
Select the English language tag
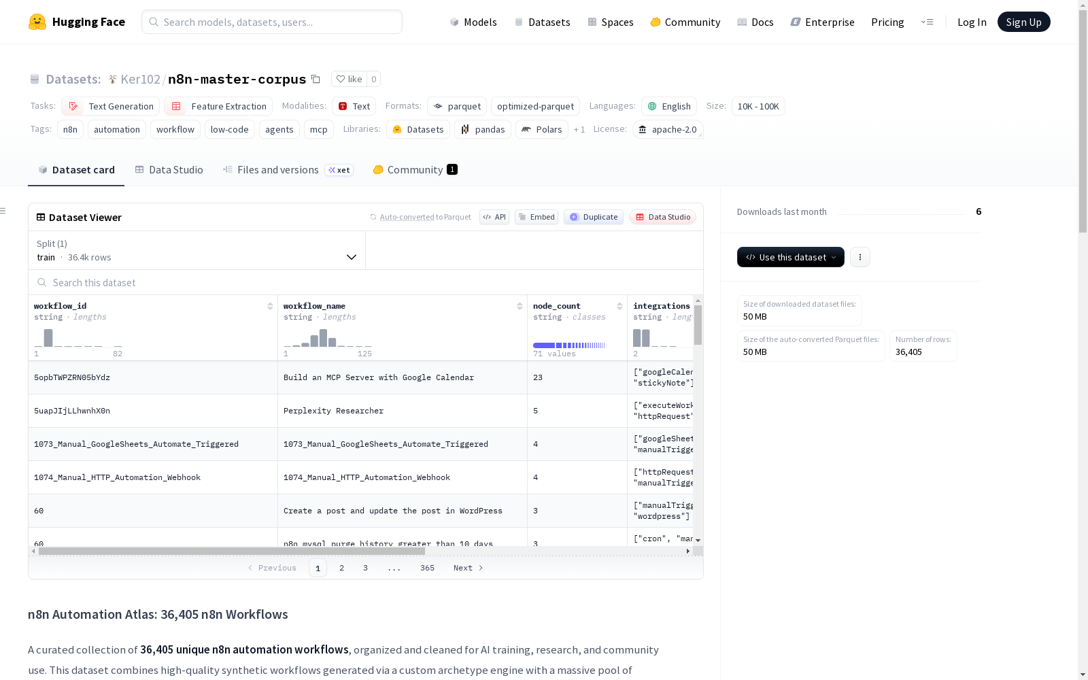click(x=669, y=106)
